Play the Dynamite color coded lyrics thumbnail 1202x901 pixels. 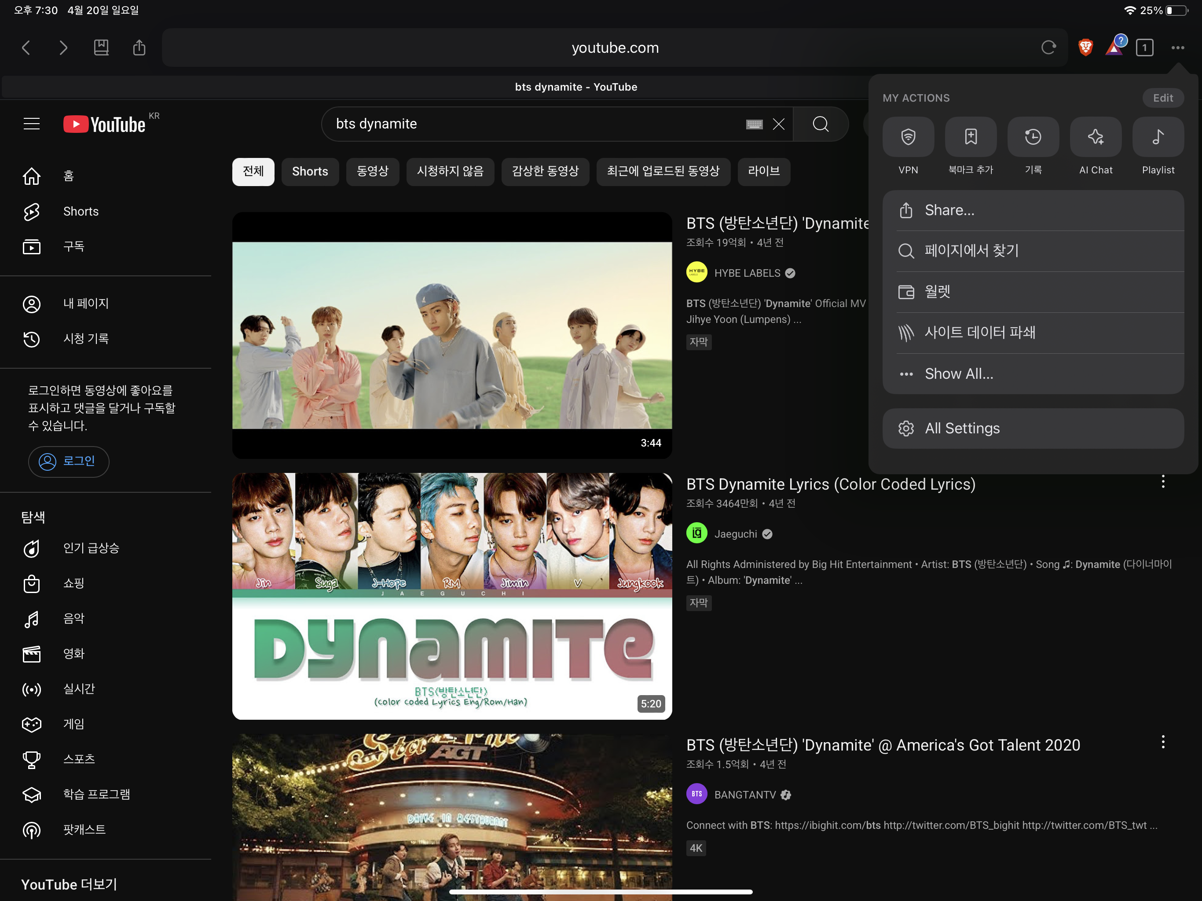pyautogui.click(x=451, y=596)
